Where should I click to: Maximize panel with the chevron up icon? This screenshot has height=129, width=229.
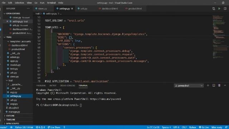click(x=225, y=85)
